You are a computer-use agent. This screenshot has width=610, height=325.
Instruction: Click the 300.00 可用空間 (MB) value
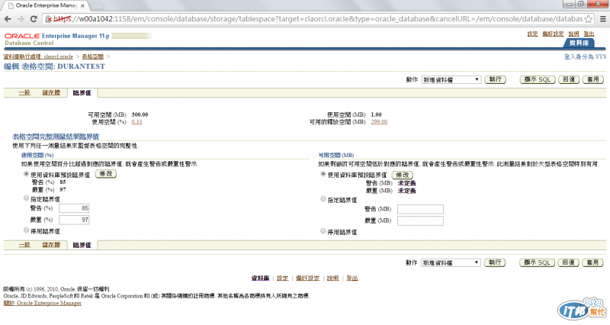140,114
